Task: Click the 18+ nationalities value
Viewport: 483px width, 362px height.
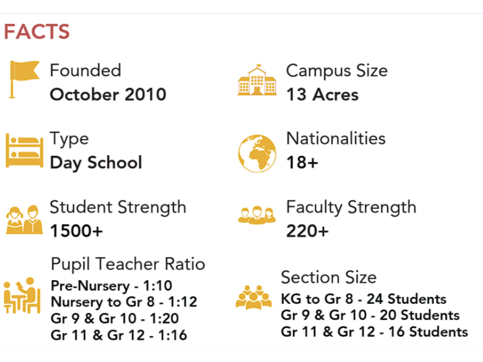Action: 302,163
